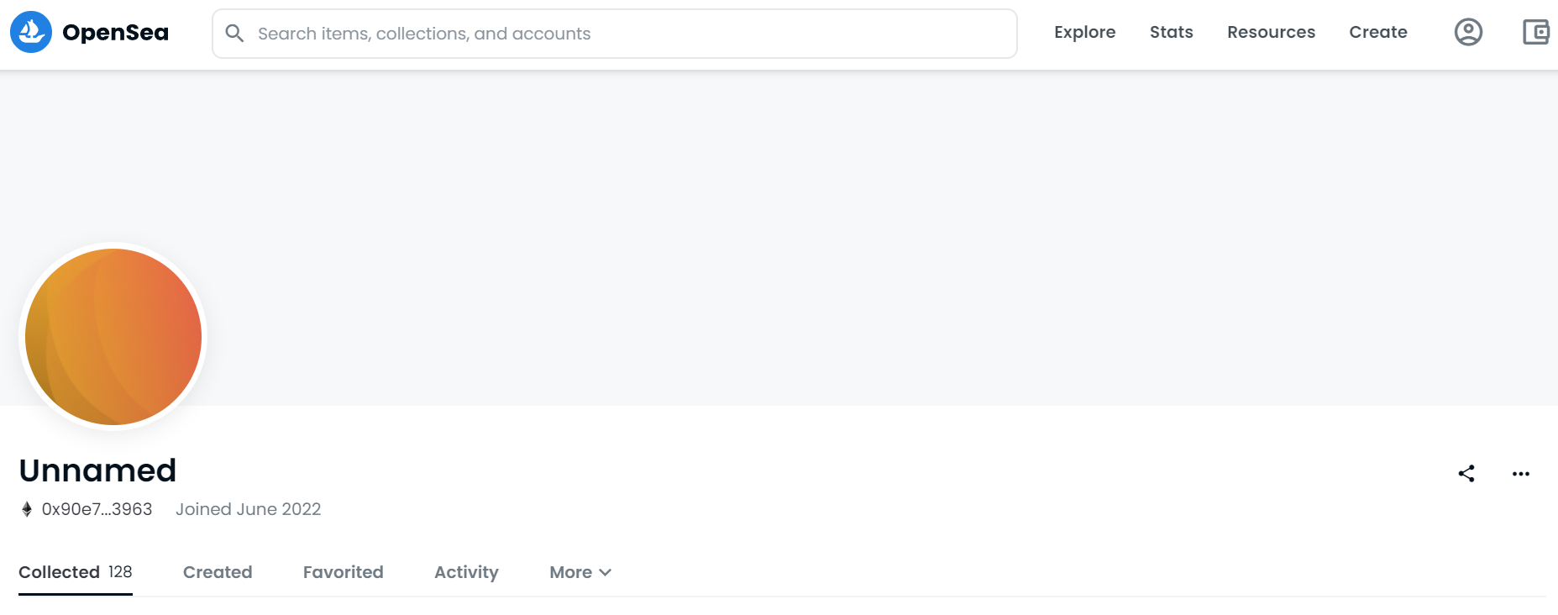Switch to the Favorited tab
Viewport: 1558px width, 615px height.
click(344, 572)
